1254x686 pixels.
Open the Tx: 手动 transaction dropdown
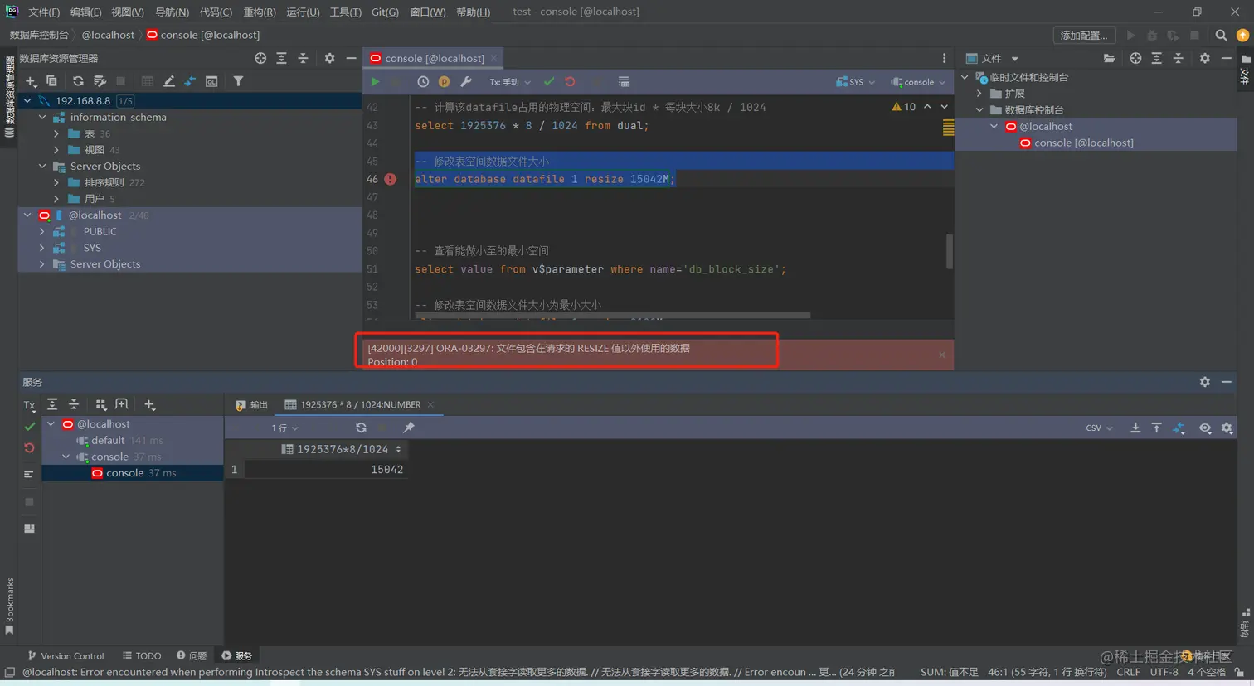509,82
